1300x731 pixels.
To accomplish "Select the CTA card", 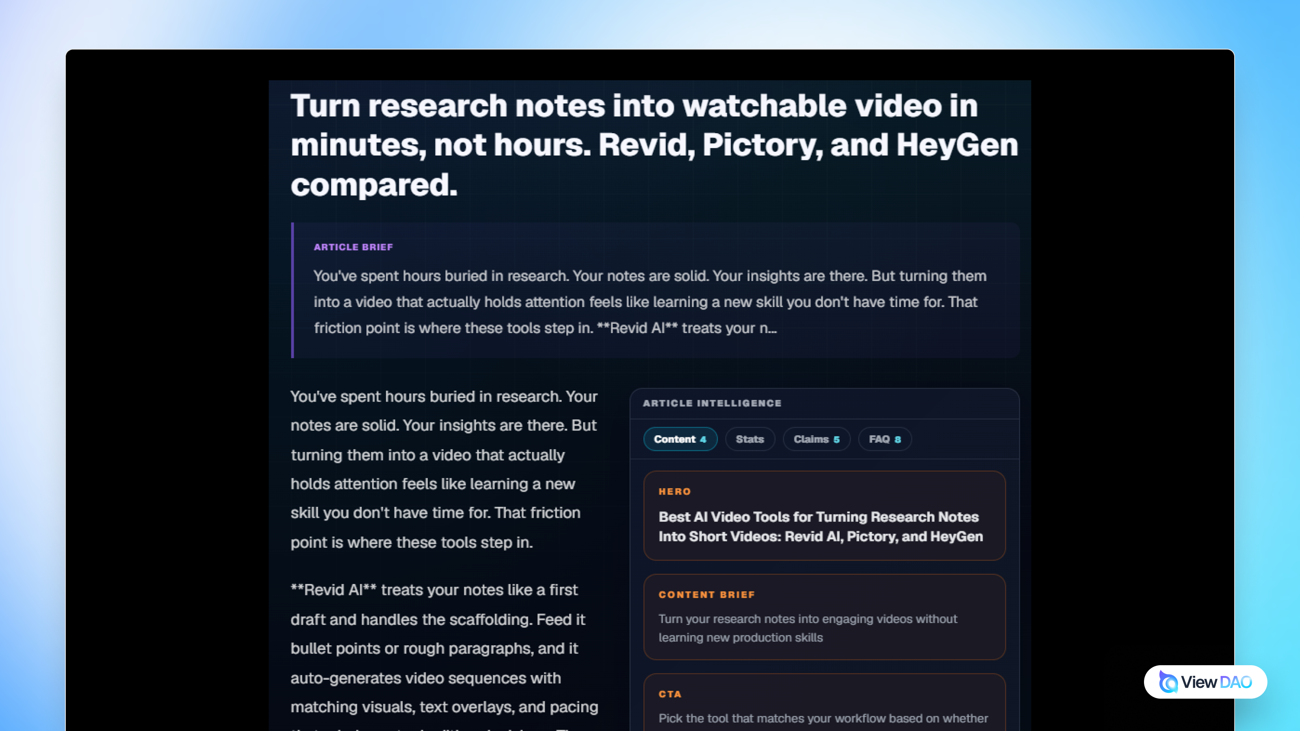I will [824, 702].
